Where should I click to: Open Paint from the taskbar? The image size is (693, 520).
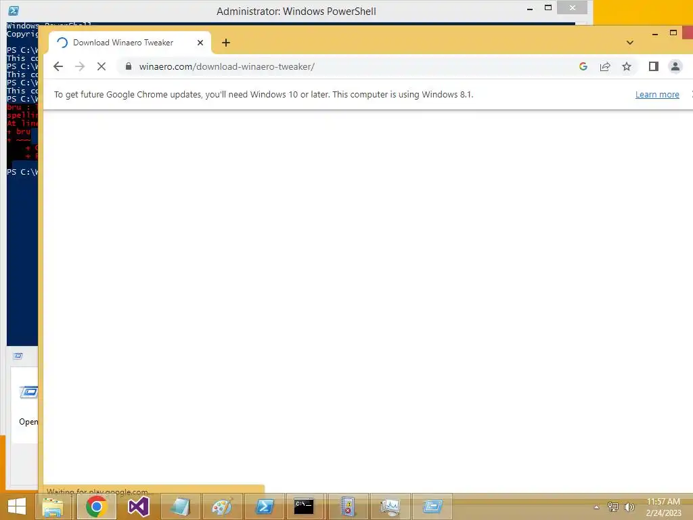coord(221,506)
